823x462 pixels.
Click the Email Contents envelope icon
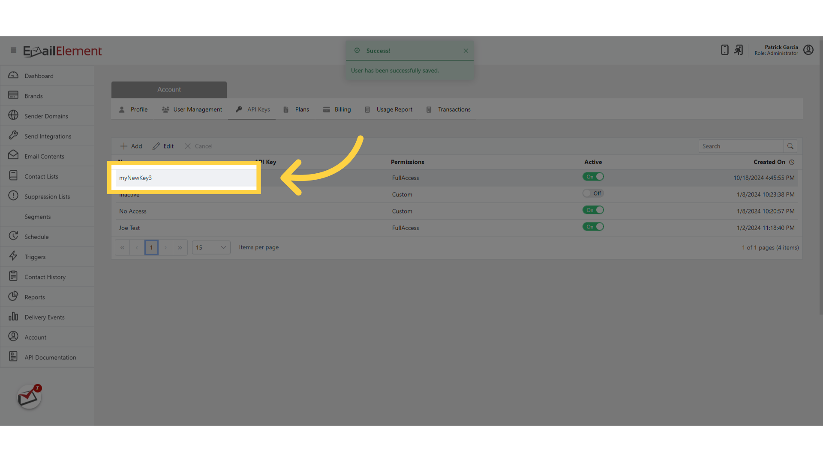click(13, 156)
